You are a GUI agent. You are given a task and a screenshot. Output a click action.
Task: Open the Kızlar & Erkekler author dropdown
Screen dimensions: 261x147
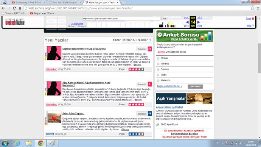coord(137,40)
